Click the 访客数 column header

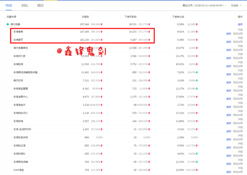[x=85, y=17]
